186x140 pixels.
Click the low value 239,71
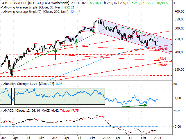(125, 3)
